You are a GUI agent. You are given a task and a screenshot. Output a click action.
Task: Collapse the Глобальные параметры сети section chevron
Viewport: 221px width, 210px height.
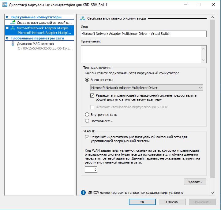pos(7,38)
